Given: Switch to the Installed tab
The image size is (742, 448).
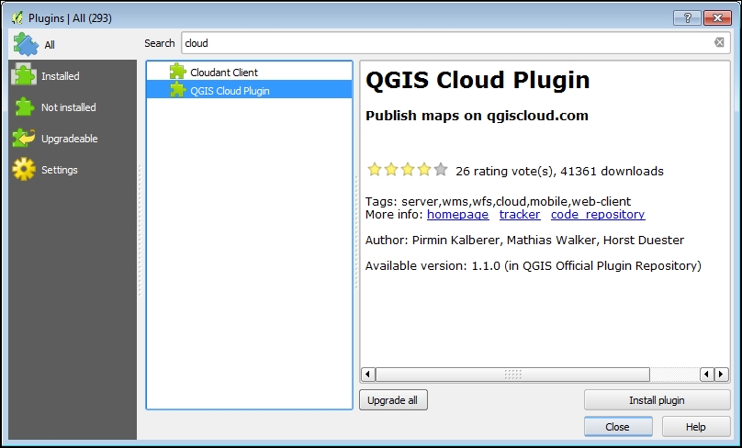Looking at the screenshot, I should pos(73,75).
